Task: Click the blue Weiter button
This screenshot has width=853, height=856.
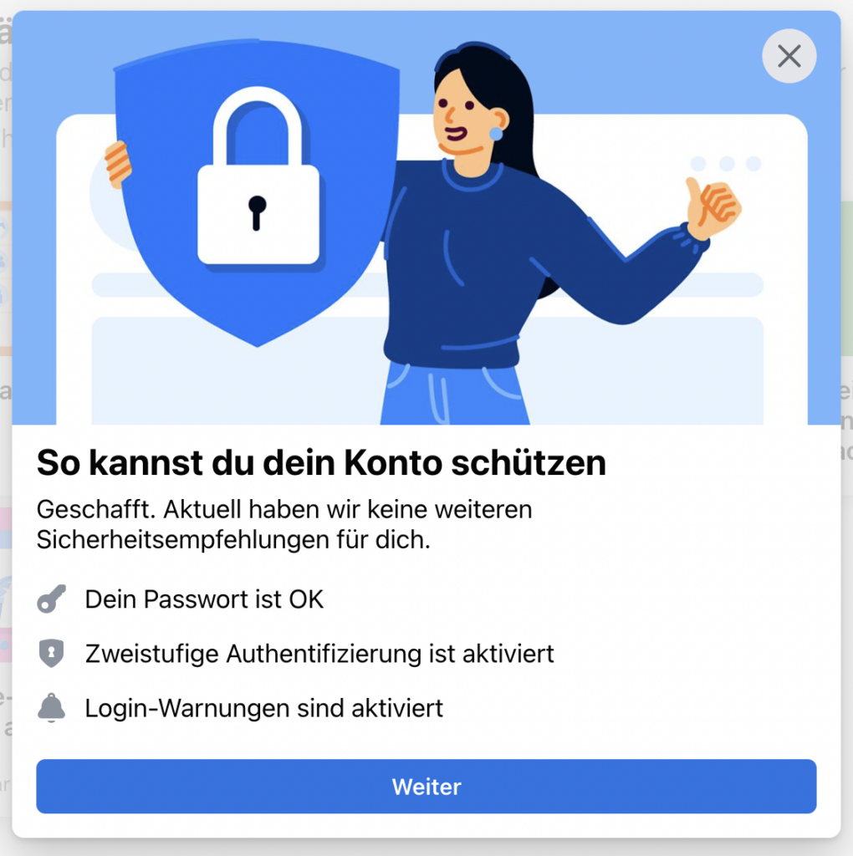Action: pos(426,786)
